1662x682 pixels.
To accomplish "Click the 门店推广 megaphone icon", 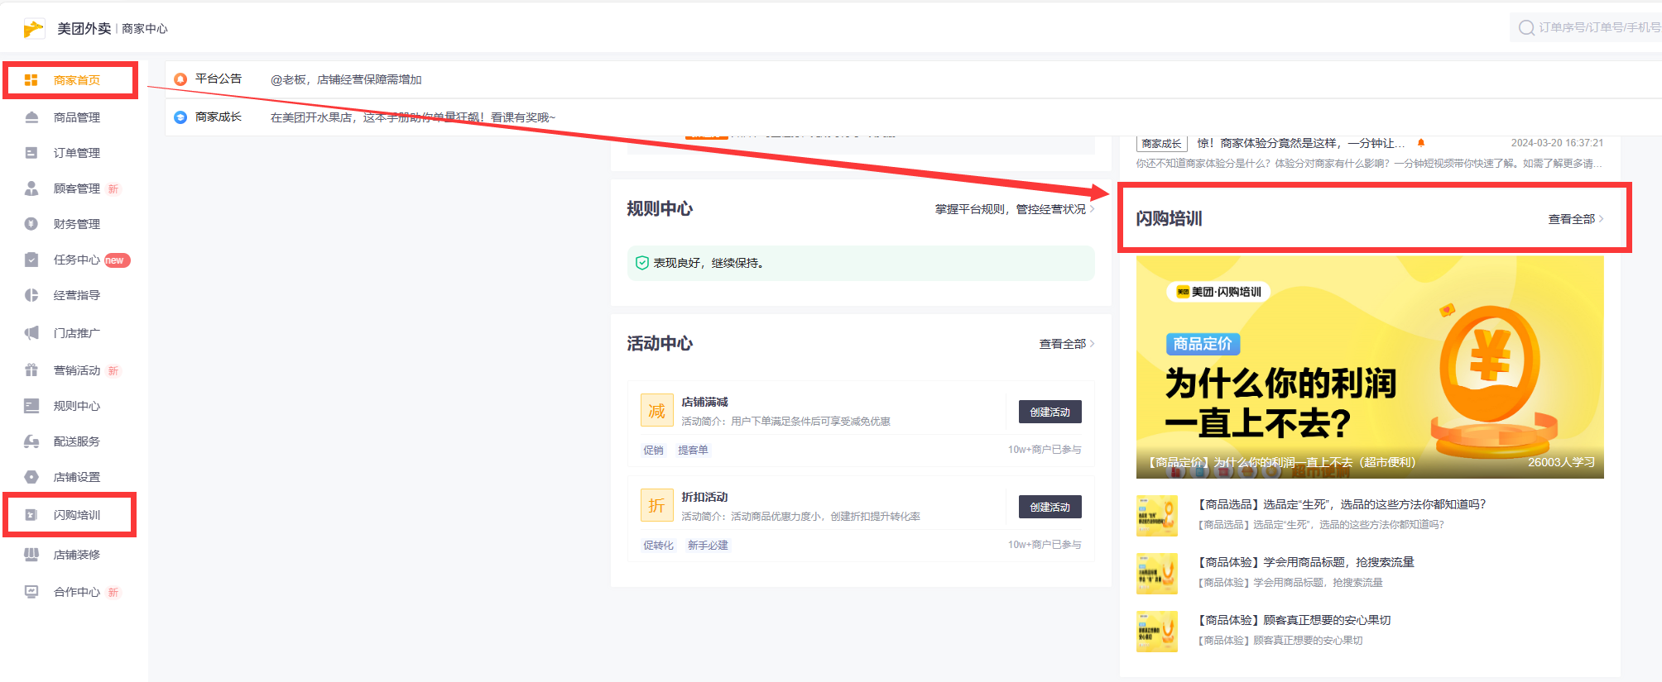I will [31, 333].
